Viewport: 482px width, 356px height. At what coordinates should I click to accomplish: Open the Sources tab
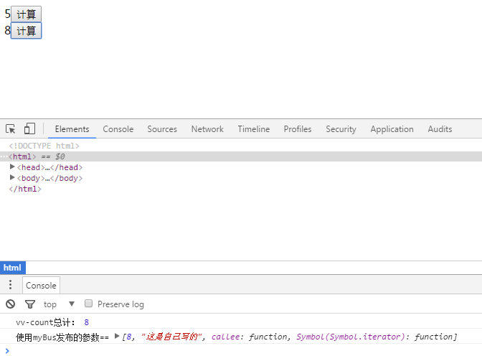(x=162, y=129)
